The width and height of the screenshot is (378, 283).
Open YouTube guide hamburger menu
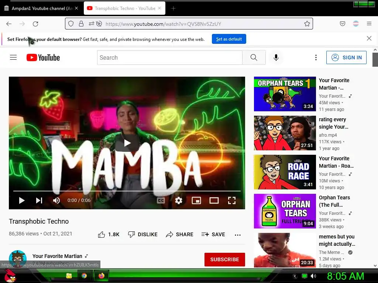click(13, 57)
